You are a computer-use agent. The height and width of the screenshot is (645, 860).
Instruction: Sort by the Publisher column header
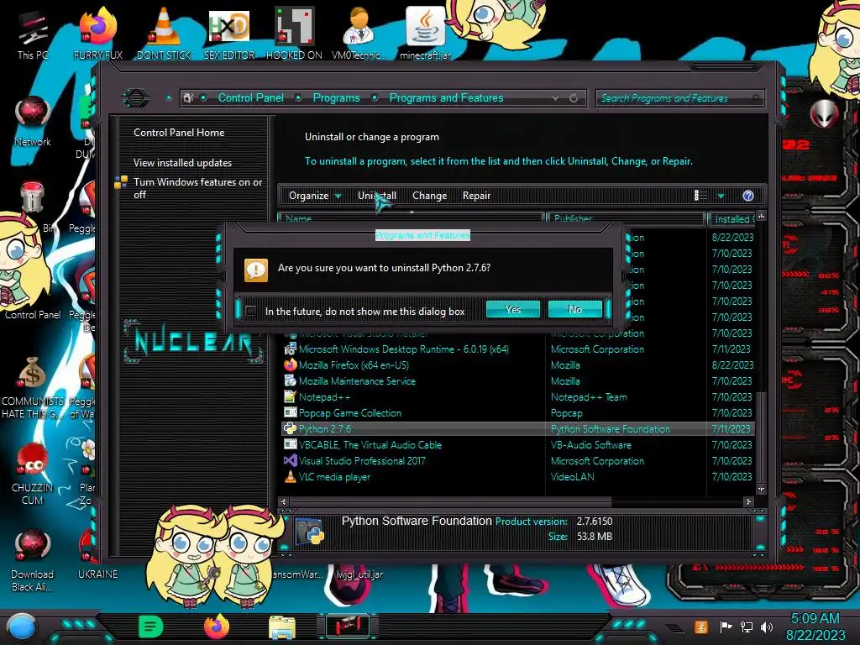625,219
